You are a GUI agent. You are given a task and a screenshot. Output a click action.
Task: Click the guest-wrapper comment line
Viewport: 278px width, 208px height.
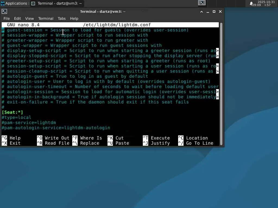pyautogui.click(x=81, y=45)
